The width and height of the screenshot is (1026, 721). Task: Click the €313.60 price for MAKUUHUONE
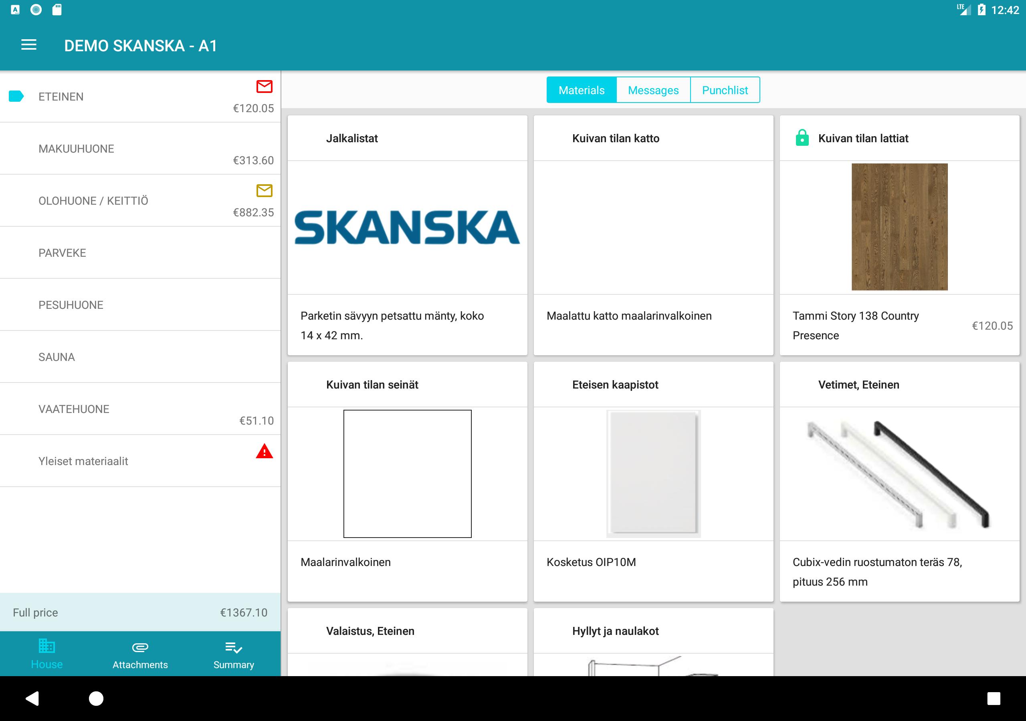click(x=253, y=160)
